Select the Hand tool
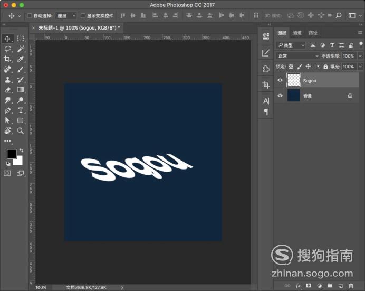The height and width of the screenshot is (291, 365). click(7, 130)
